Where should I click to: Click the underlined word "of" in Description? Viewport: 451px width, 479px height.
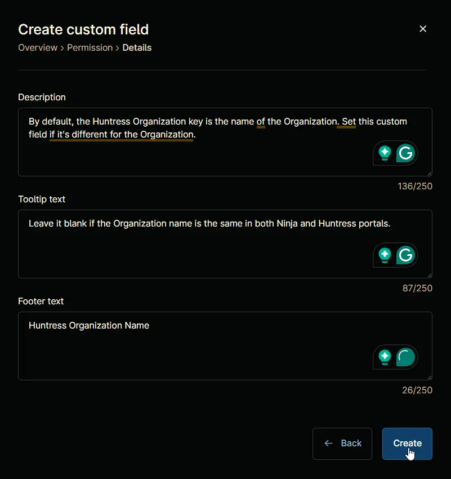click(261, 122)
